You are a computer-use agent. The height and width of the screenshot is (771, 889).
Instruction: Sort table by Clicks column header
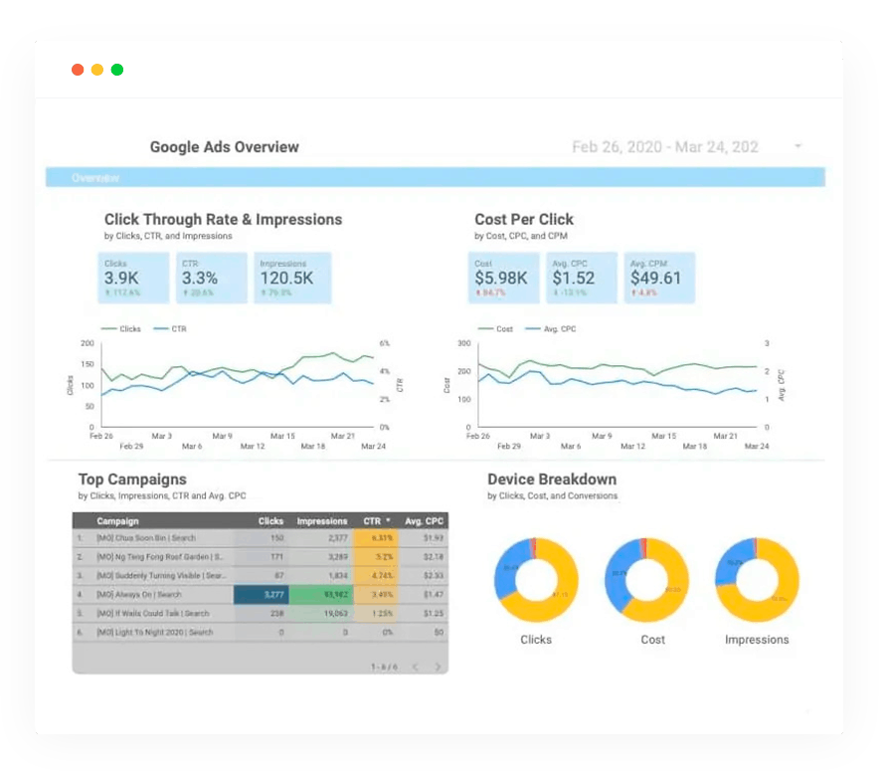[x=270, y=521]
